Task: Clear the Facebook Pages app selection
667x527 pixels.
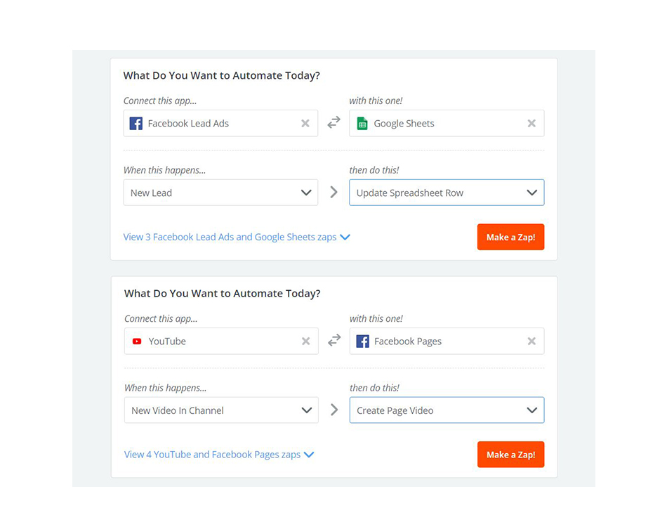Action: click(531, 341)
